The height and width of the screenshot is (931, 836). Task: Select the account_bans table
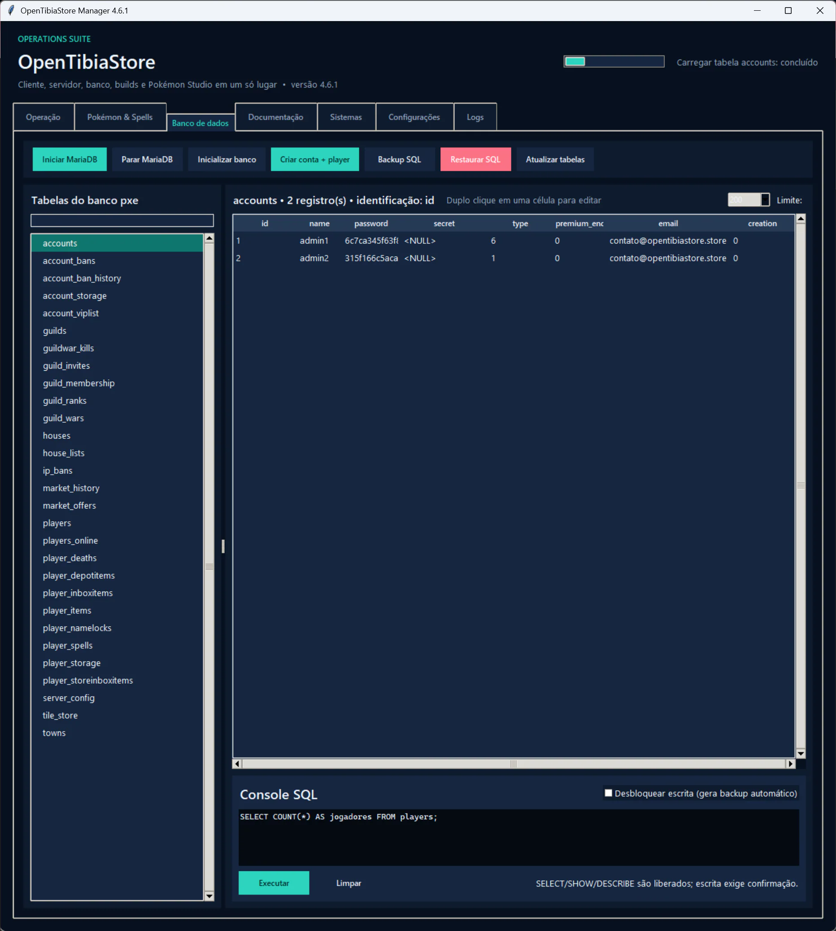click(x=117, y=261)
